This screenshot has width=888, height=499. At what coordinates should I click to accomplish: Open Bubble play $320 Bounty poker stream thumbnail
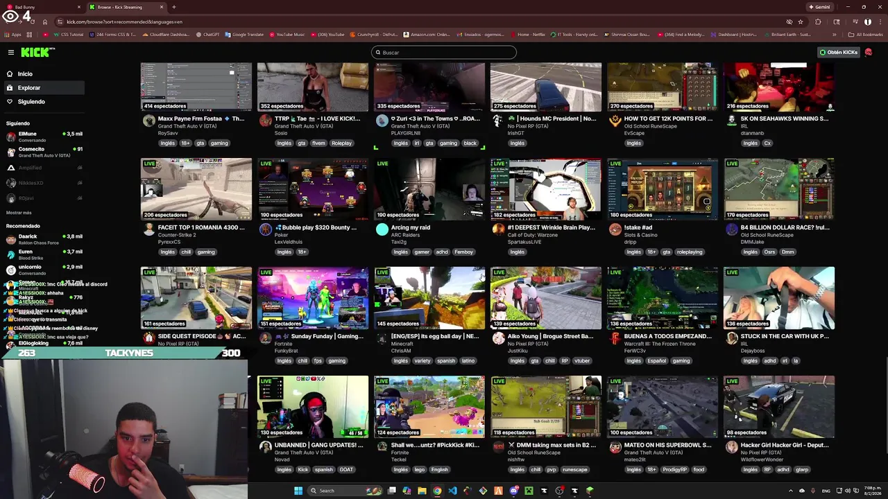click(x=313, y=189)
